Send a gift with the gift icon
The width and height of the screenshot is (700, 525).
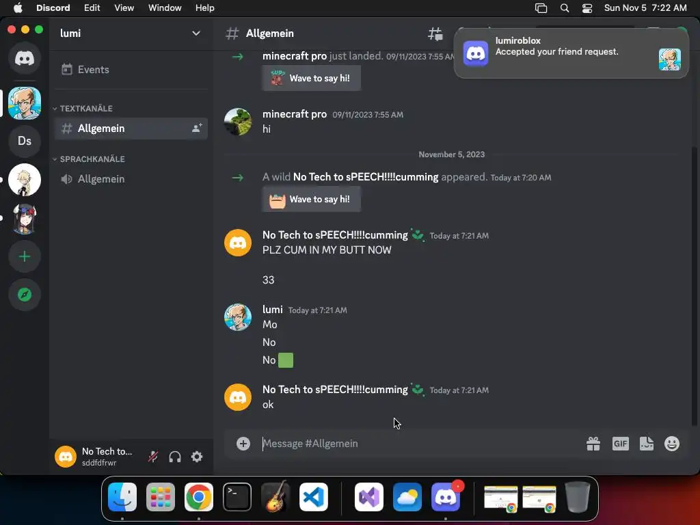593,444
